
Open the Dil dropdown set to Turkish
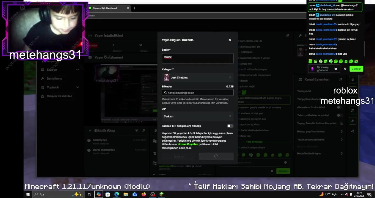click(x=197, y=116)
